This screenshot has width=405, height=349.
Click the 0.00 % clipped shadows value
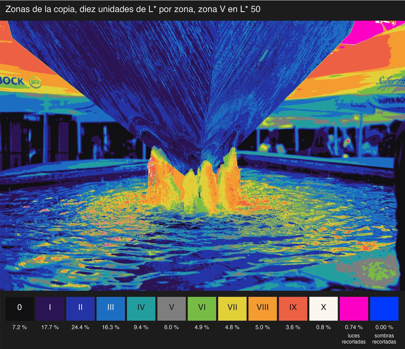coord(384,327)
